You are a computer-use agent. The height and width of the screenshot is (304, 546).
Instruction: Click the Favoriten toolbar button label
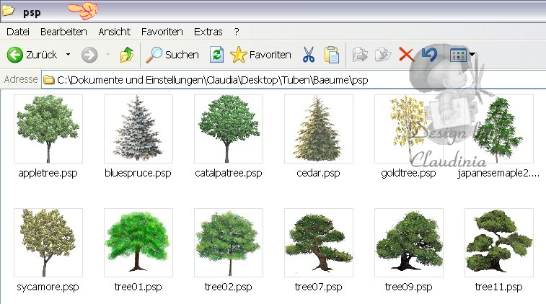click(270, 55)
